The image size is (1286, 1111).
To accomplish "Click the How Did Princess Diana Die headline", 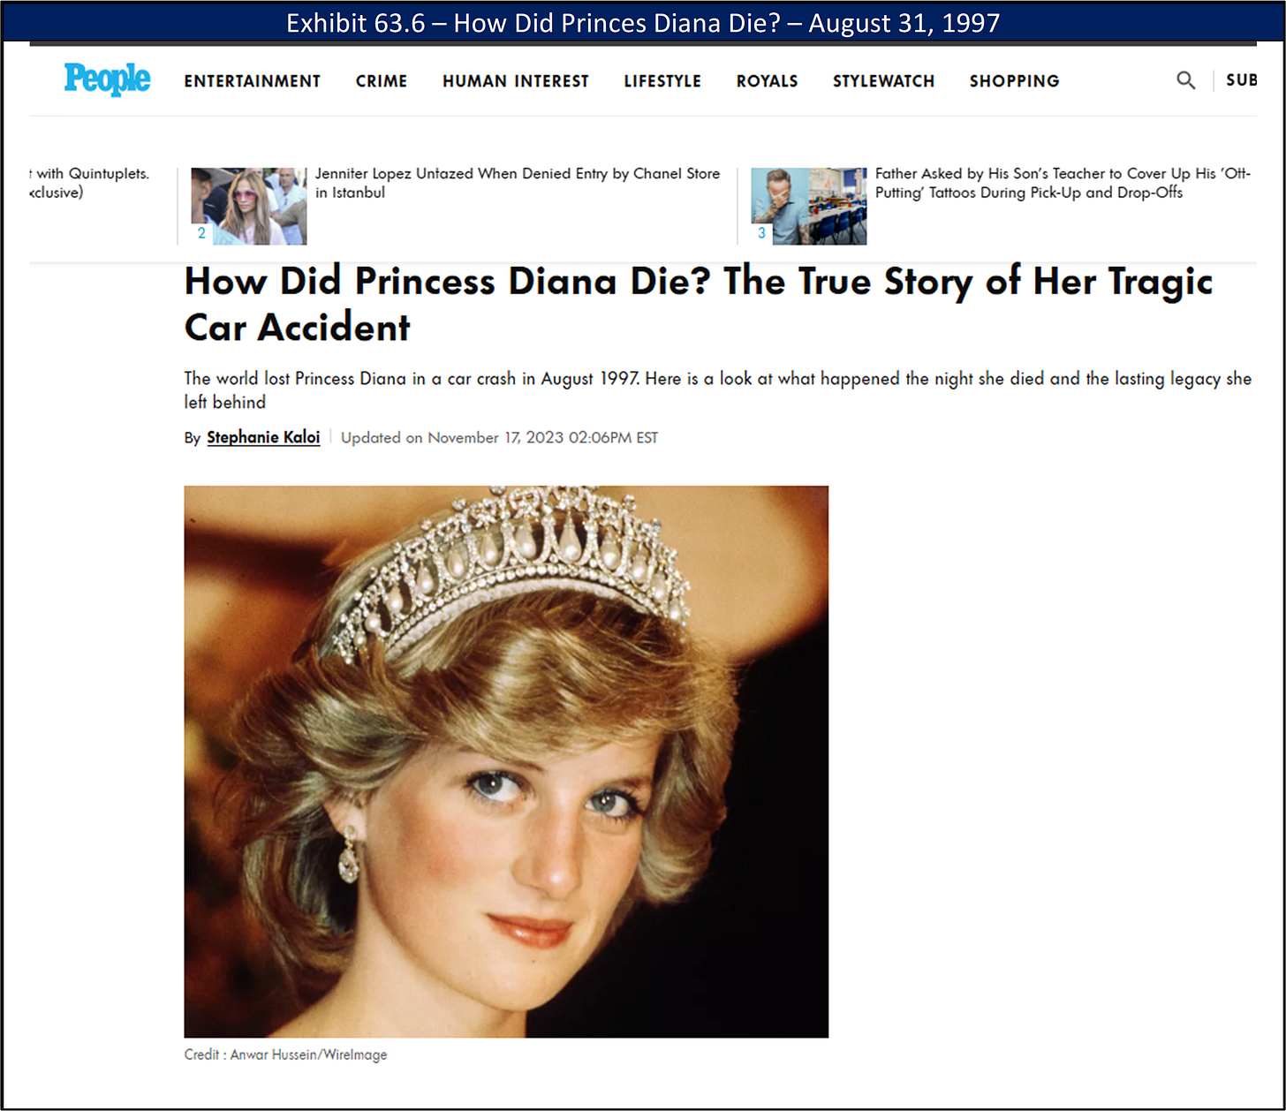I will click(698, 304).
